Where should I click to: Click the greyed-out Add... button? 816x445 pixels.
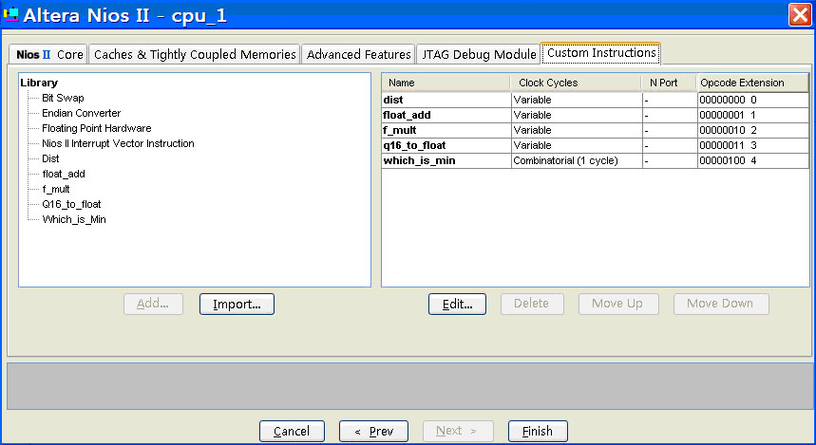coord(153,305)
